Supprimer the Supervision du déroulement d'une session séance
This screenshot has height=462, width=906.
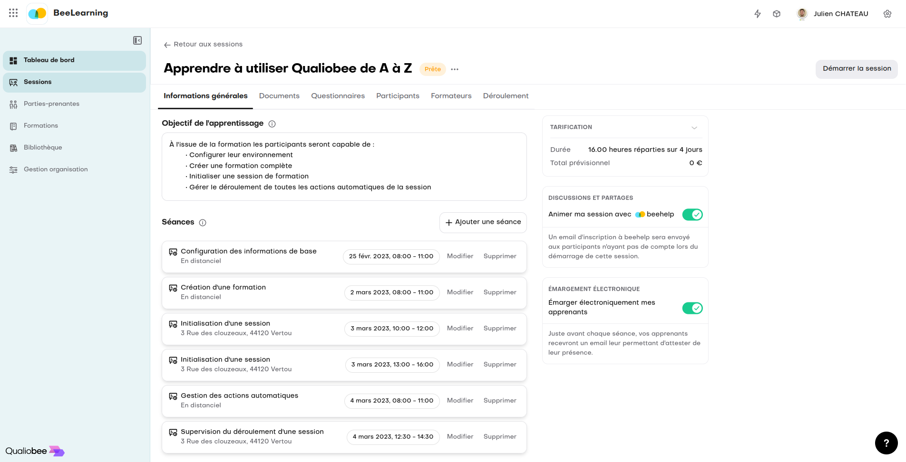(500, 437)
